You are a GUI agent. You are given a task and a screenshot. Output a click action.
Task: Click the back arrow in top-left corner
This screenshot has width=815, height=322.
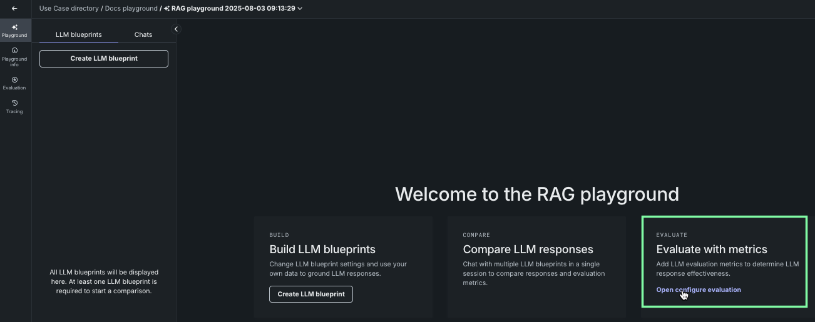[x=14, y=9]
